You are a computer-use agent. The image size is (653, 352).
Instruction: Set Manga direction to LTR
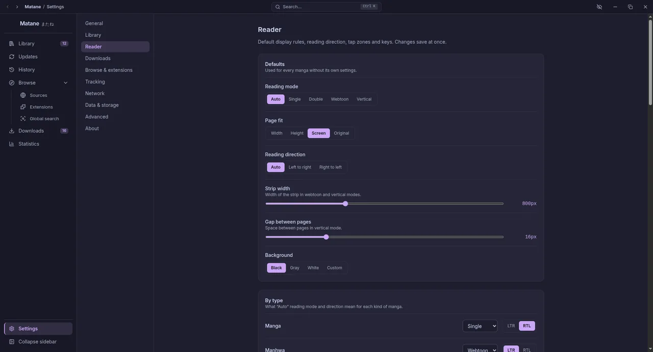click(511, 326)
